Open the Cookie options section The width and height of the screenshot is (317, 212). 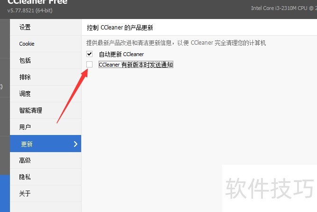(x=46, y=44)
